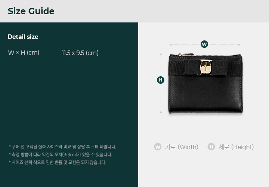
Task: Click the W x H (cm) label
Action: (x=24, y=53)
